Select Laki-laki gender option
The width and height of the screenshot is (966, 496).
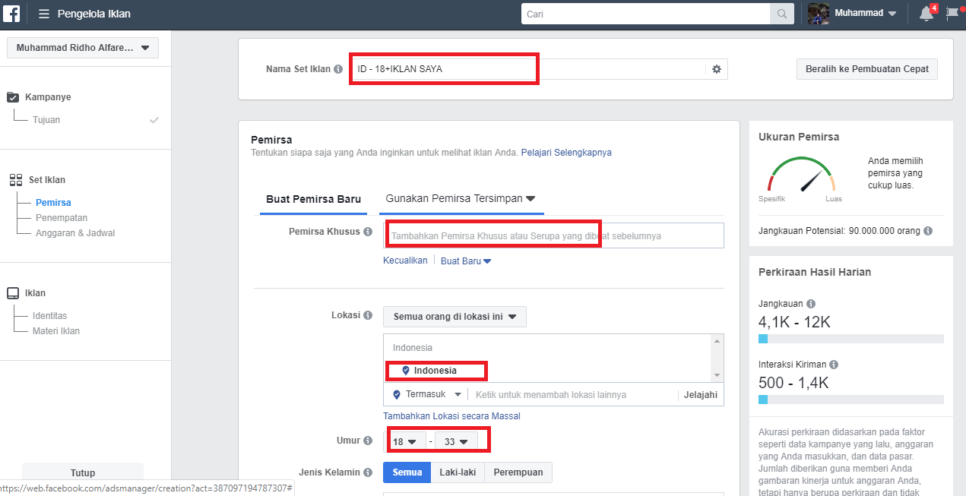[x=458, y=472]
